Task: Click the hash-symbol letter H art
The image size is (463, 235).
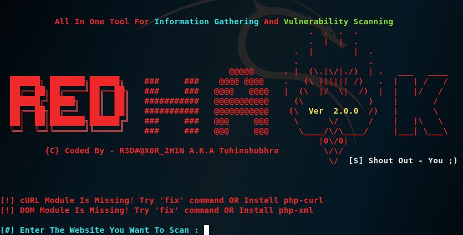Action: point(171,106)
